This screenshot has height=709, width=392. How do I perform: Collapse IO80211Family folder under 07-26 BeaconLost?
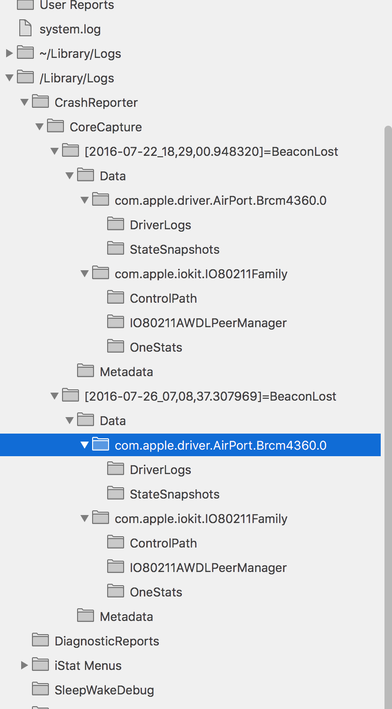(x=85, y=519)
